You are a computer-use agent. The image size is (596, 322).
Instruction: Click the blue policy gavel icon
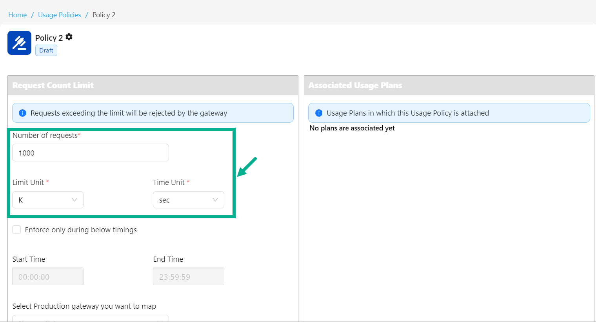coord(19,43)
